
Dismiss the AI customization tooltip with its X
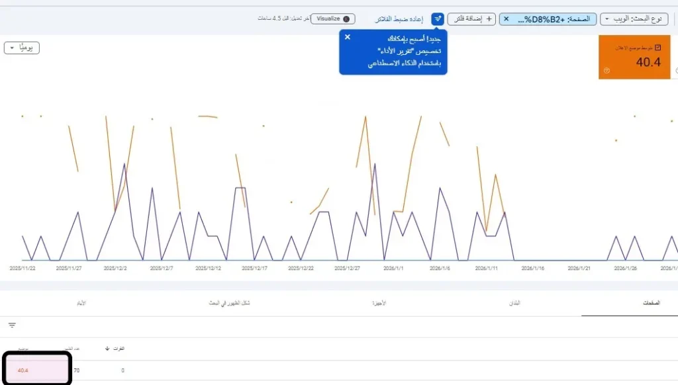coord(348,37)
